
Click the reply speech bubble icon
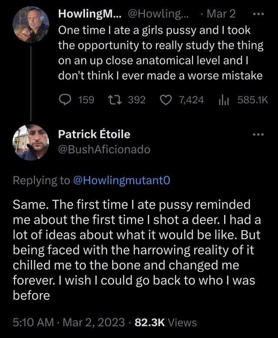(x=65, y=100)
